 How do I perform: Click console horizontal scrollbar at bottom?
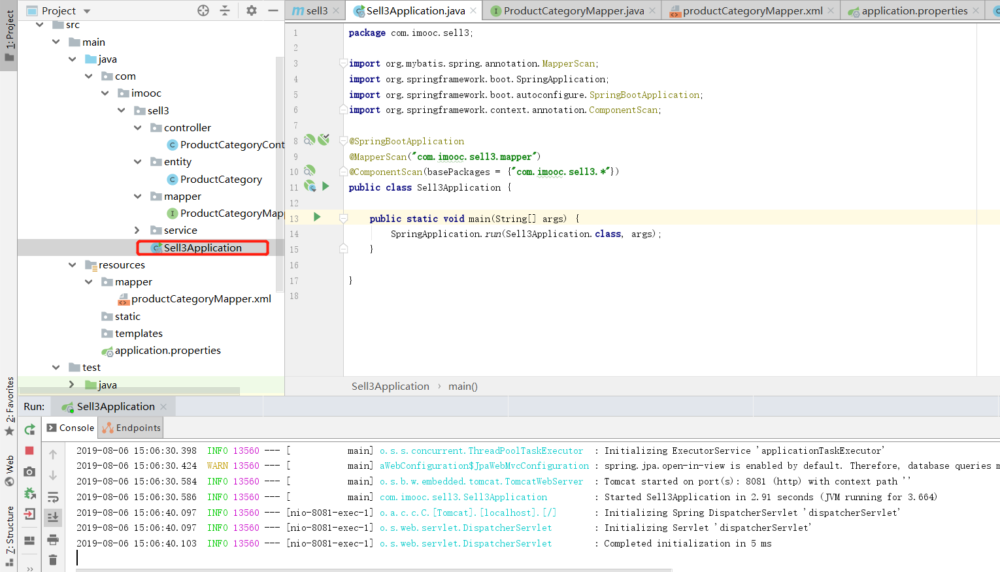374,570
